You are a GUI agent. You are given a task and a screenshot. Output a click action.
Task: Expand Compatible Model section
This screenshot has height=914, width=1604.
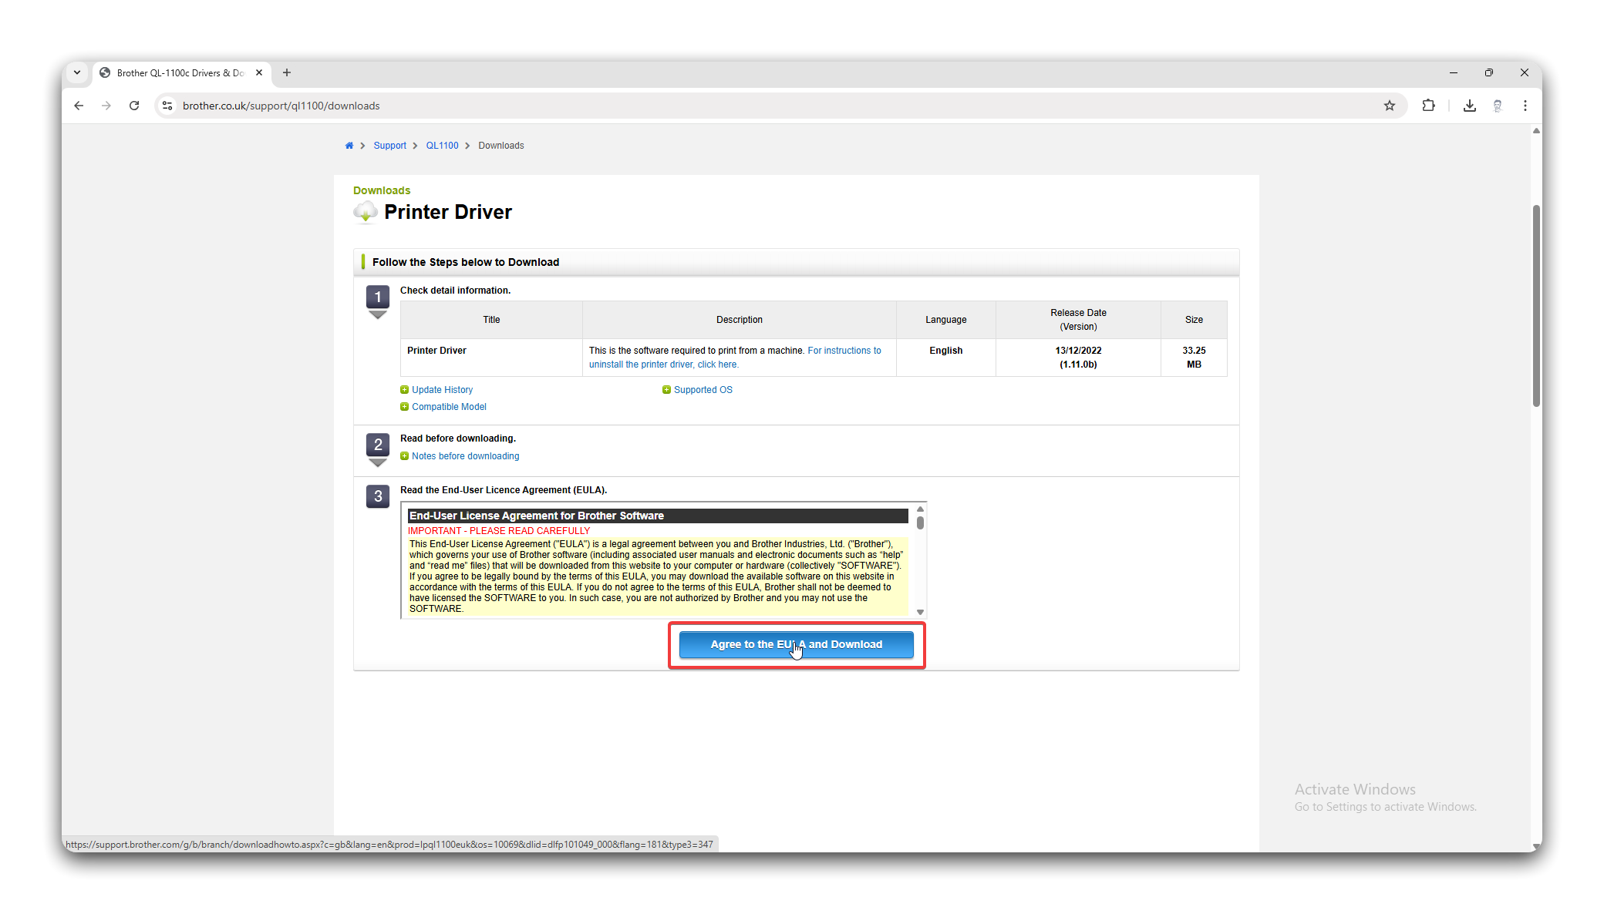tap(448, 407)
